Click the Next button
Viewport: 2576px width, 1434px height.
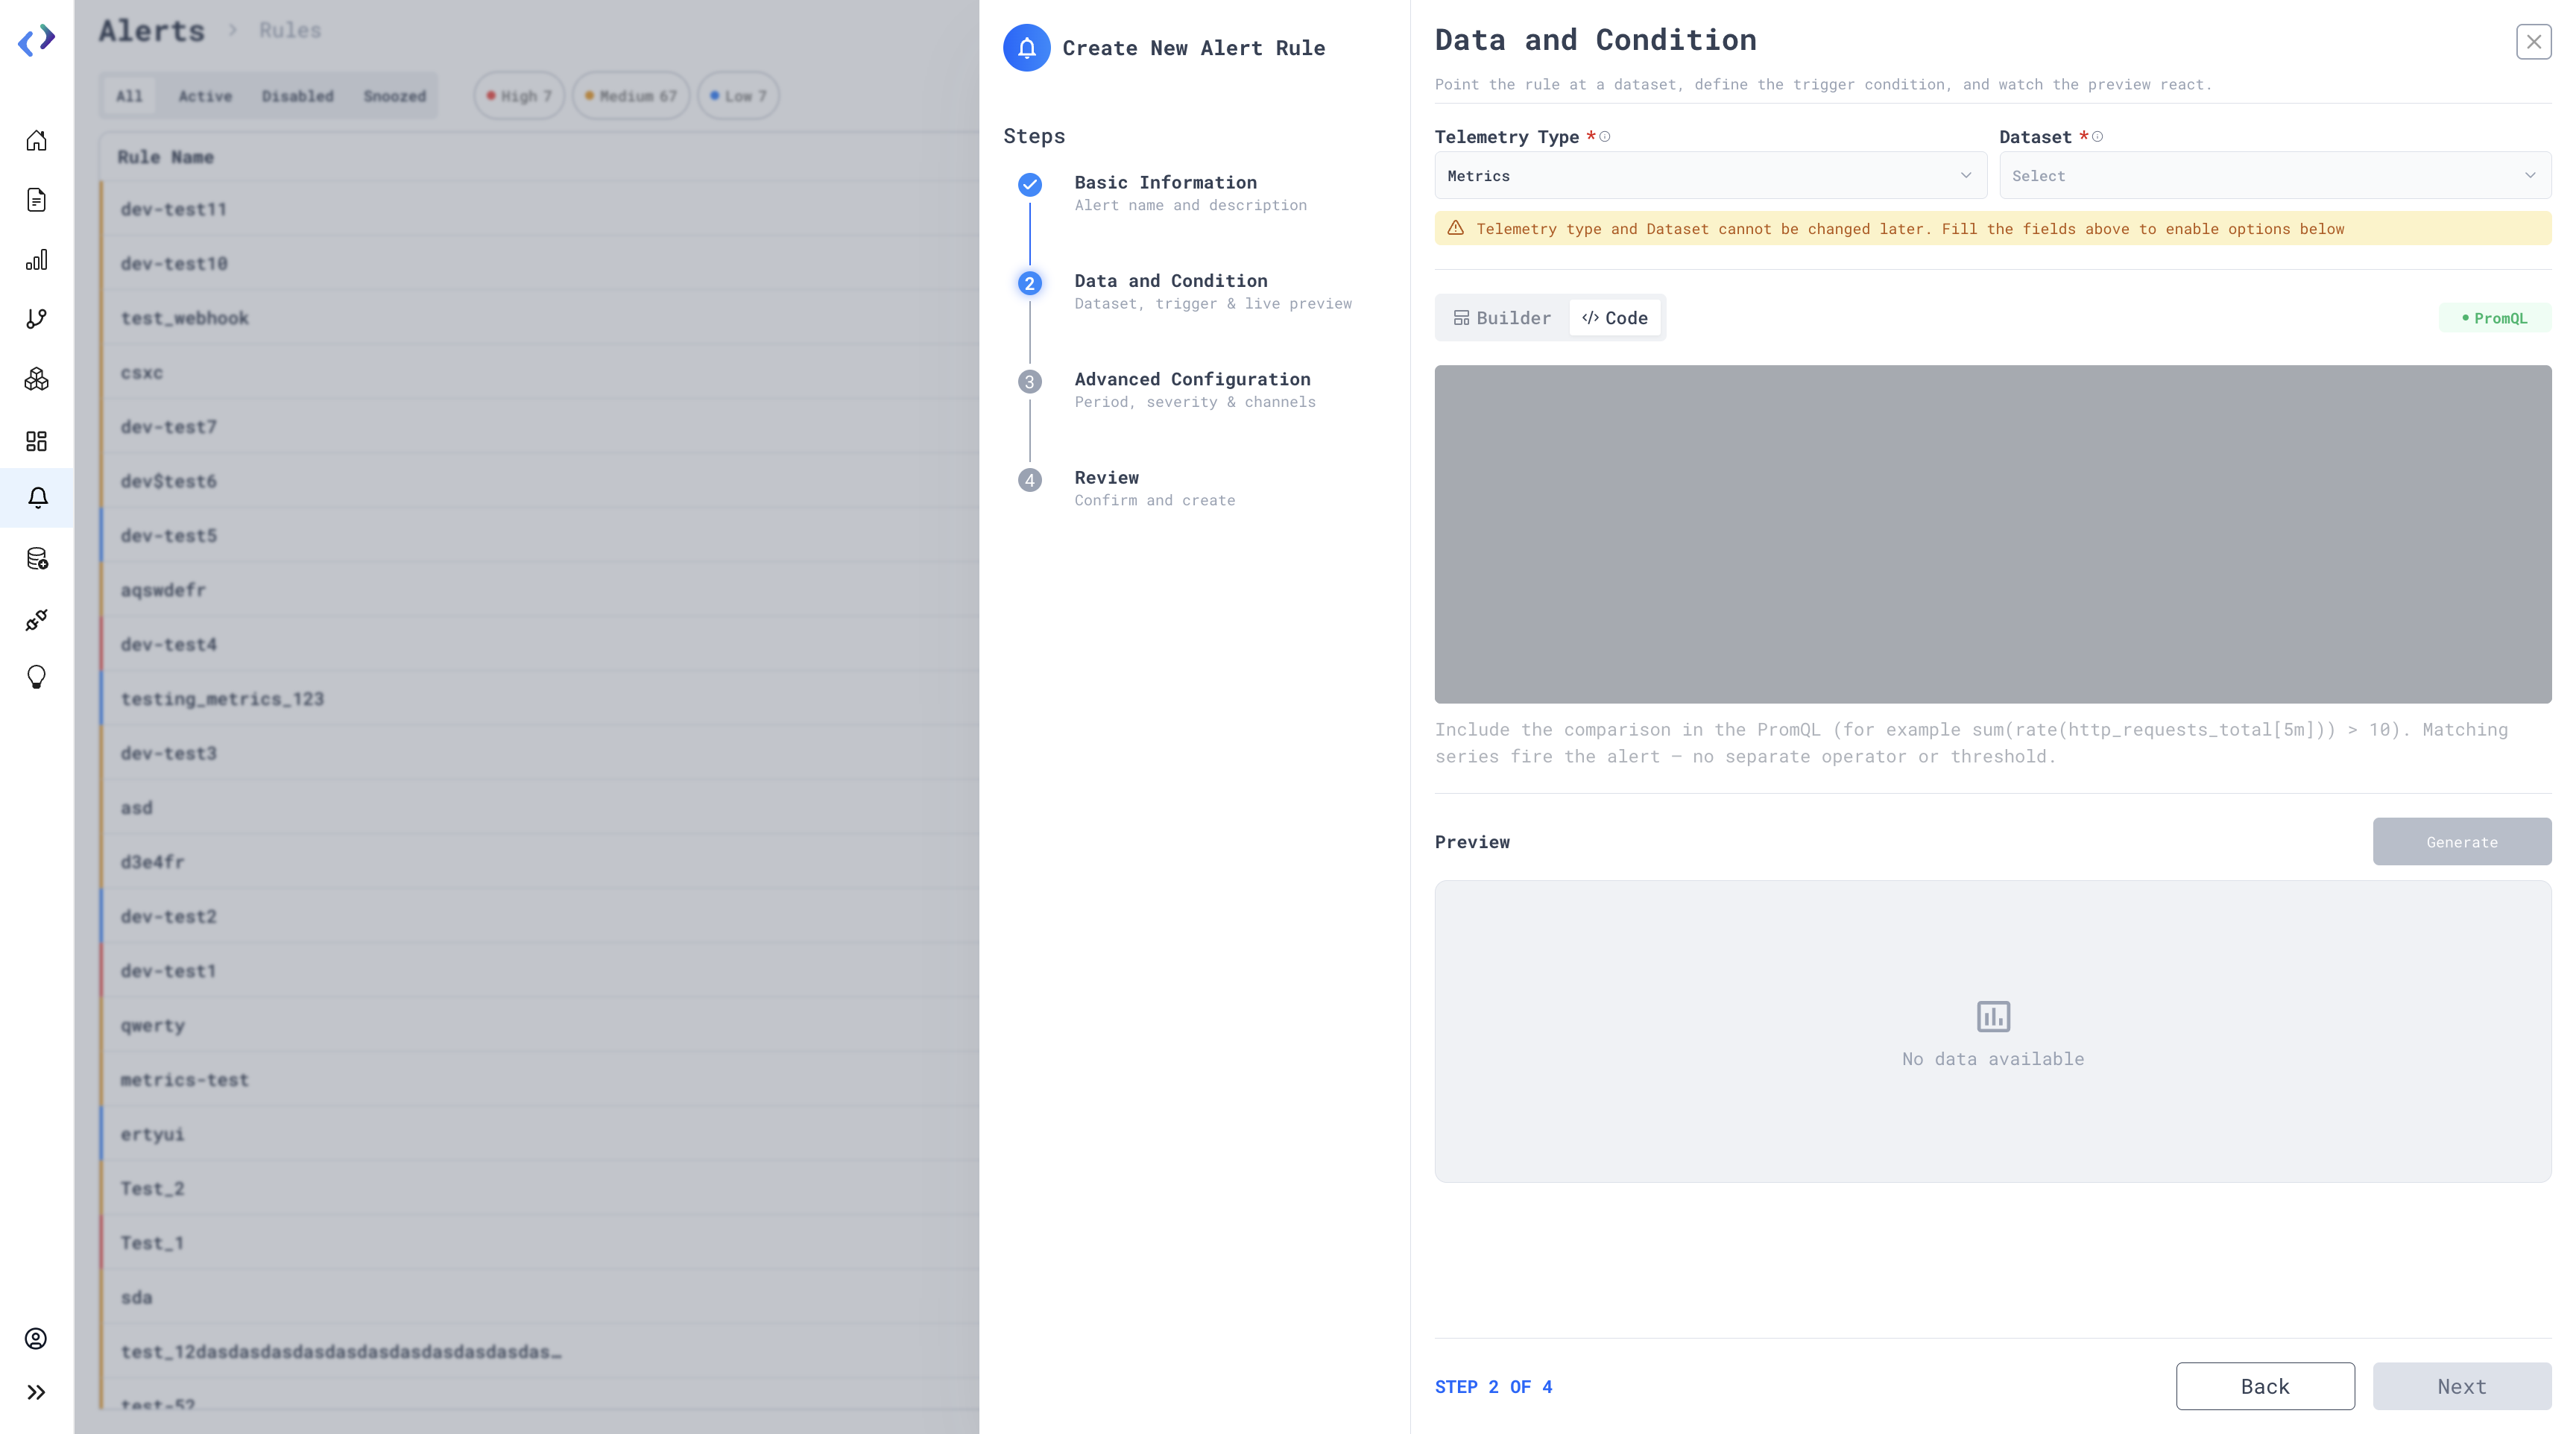(2462, 1386)
